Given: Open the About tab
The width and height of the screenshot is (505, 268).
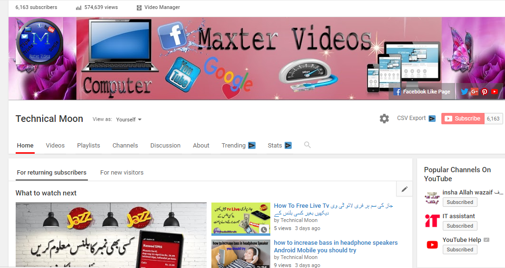Looking at the screenshot, I should tap(201, 146).
